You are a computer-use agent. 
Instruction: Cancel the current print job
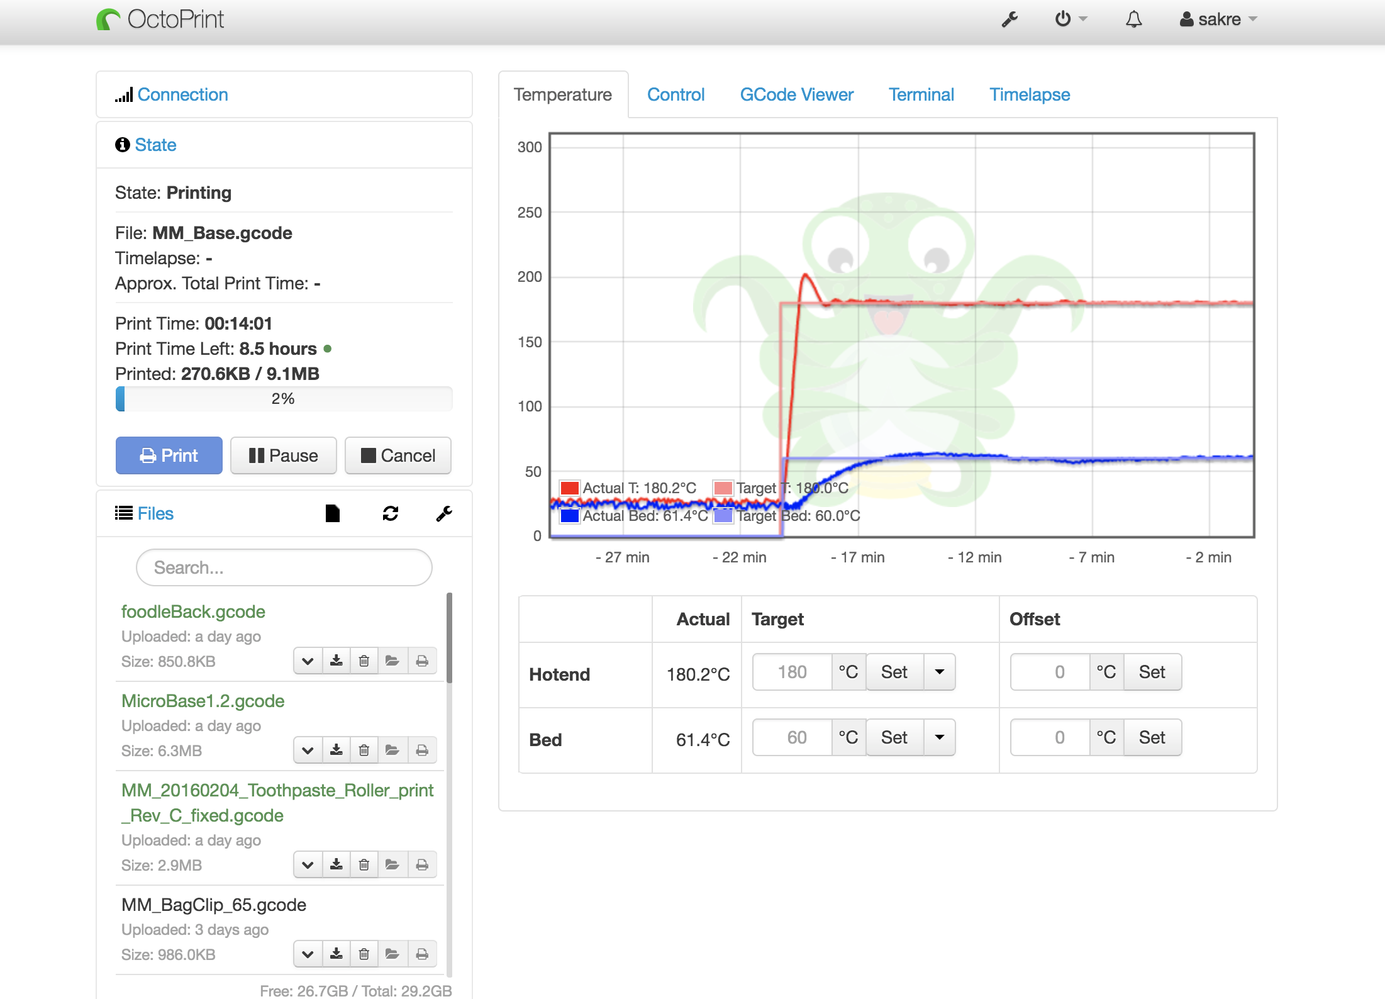[x=398, y=455]
